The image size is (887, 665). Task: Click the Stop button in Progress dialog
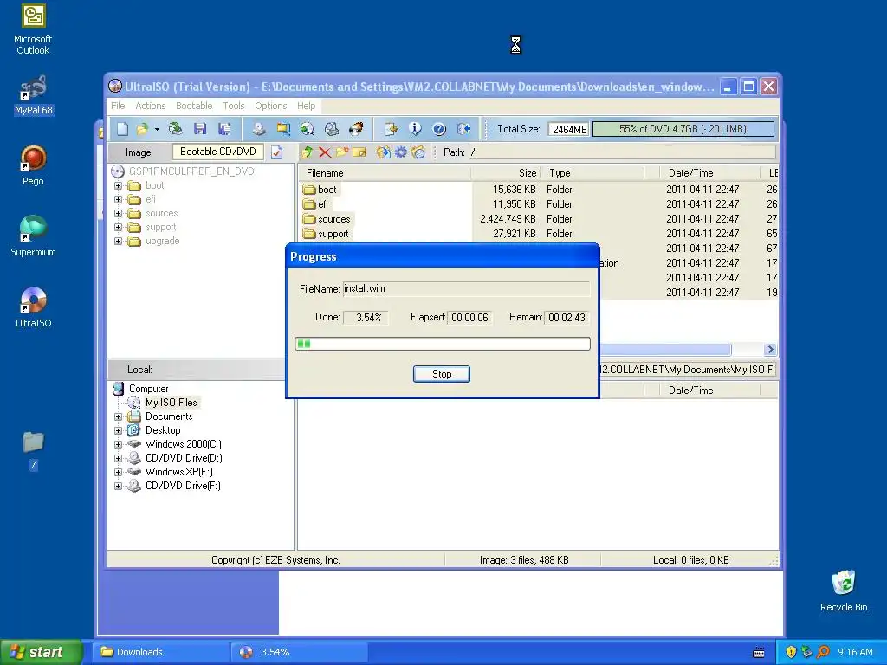pyautogui.click(x=442, y=374)
